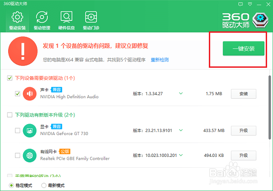Click the 494.03 KB size value
The width and height of the screenshot is (273, 191).
click(x=214, y=156)
